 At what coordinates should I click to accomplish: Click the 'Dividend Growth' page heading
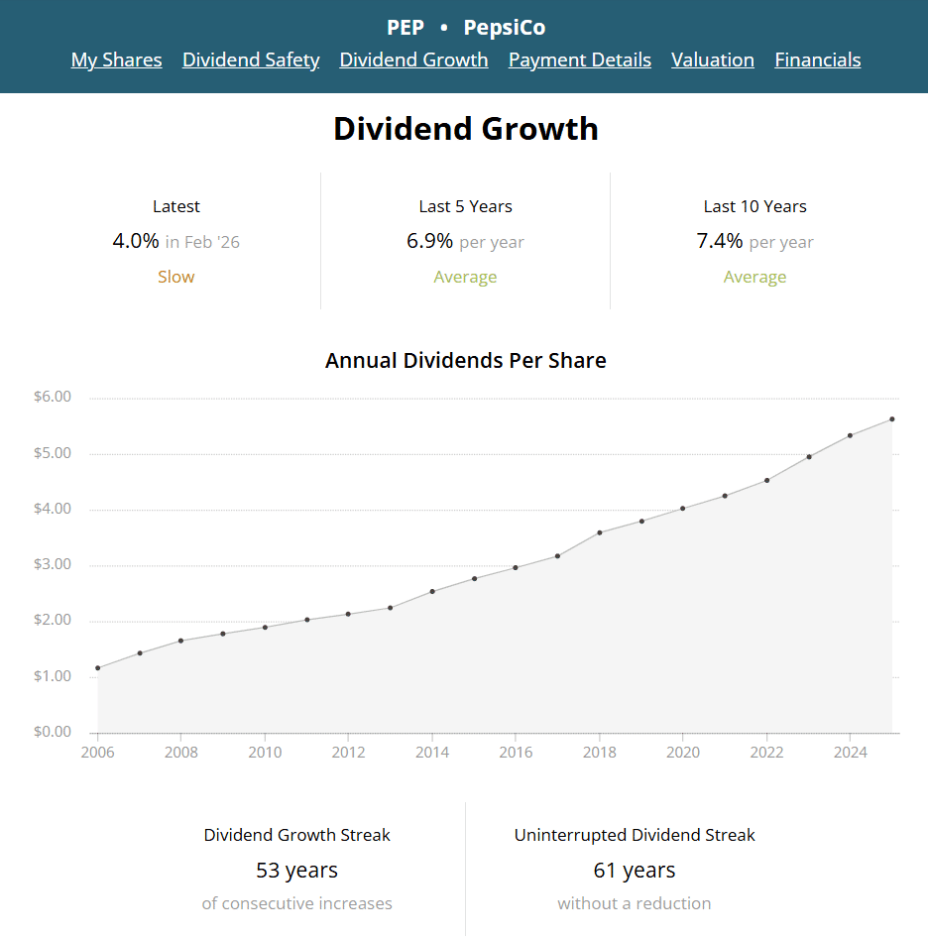(x=466, y=128)
